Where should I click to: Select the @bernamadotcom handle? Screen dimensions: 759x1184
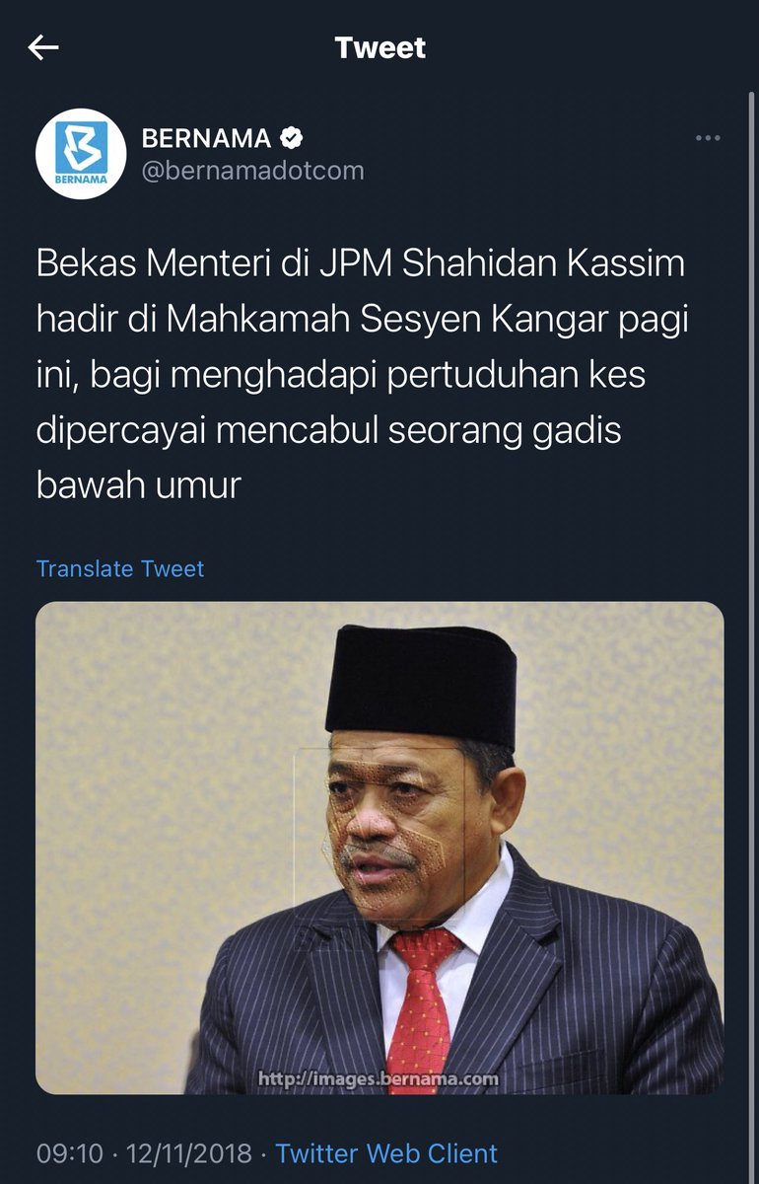tap(252, 171)
